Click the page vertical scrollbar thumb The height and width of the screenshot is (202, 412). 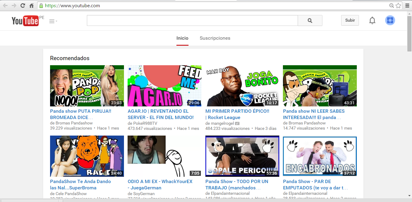(409, 34)
